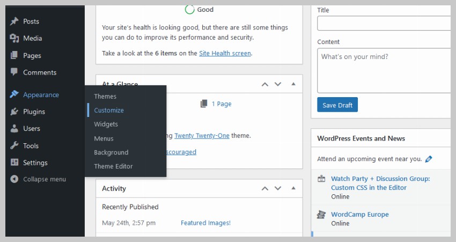
Task: Click Collapse menu label
Action: click(x=45, y=179)
